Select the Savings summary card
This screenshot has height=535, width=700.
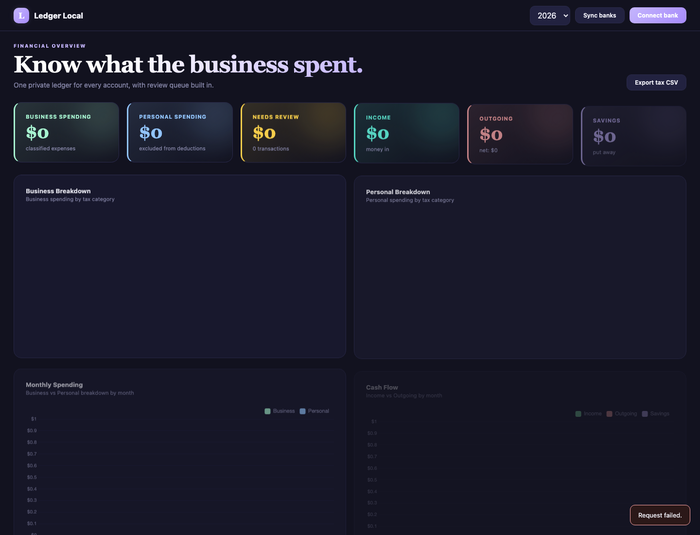633,136
